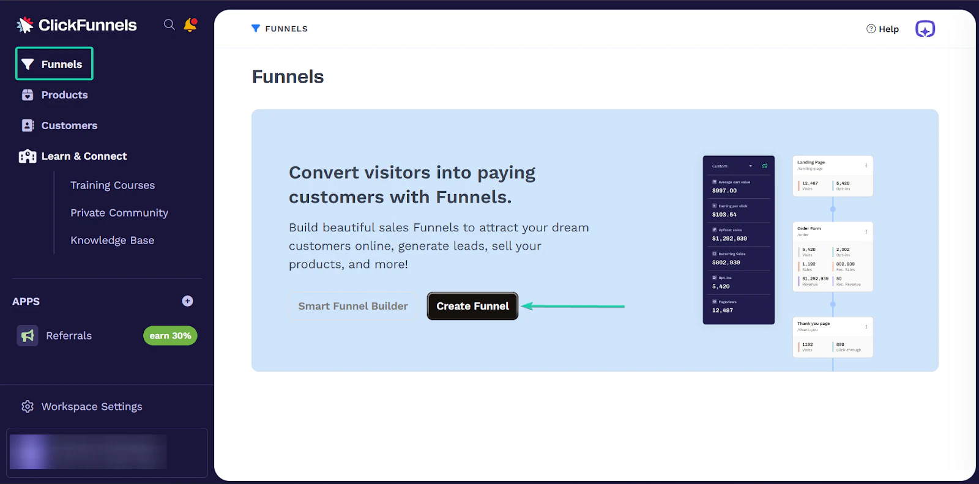979x484 pixels.
Task: Click the Customers contact icon
Action: (28, 125)
